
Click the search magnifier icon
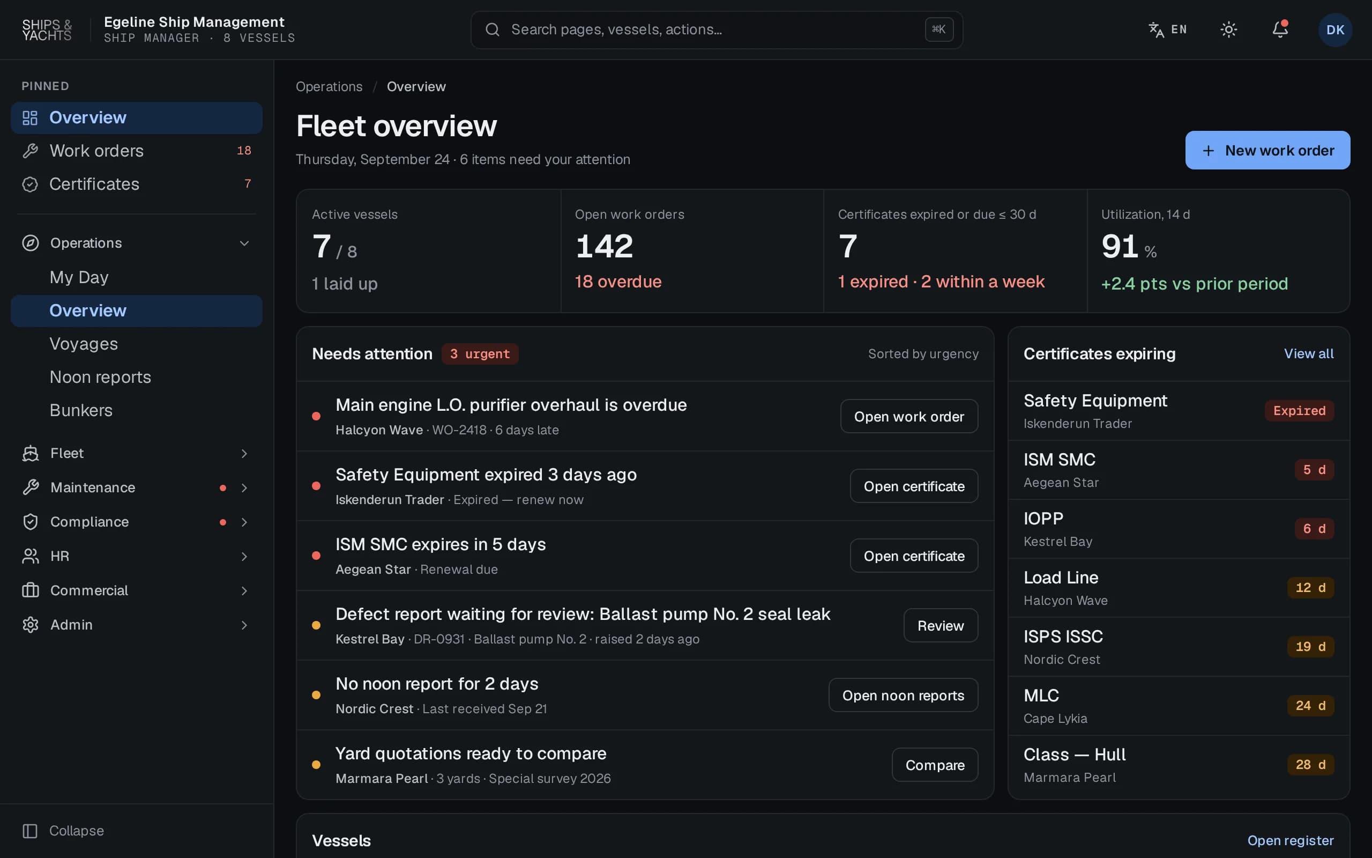click(x=492, y=29)
